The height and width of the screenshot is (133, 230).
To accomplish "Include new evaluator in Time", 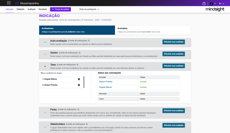I will [174, 66].
